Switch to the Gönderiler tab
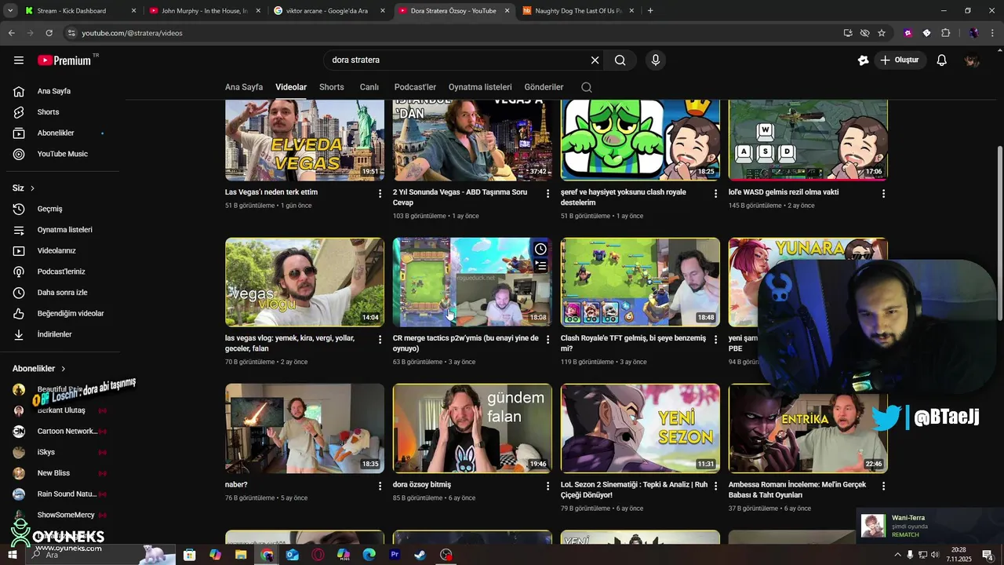1004x565 pixels. coord(544,87)
